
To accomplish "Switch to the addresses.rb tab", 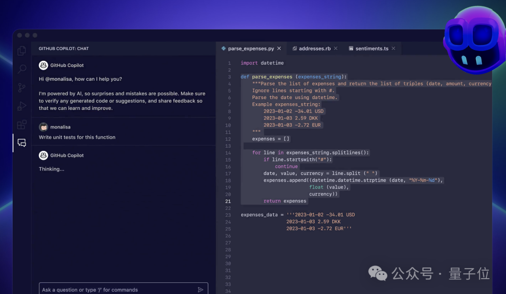I will click(x=314, y=49).
